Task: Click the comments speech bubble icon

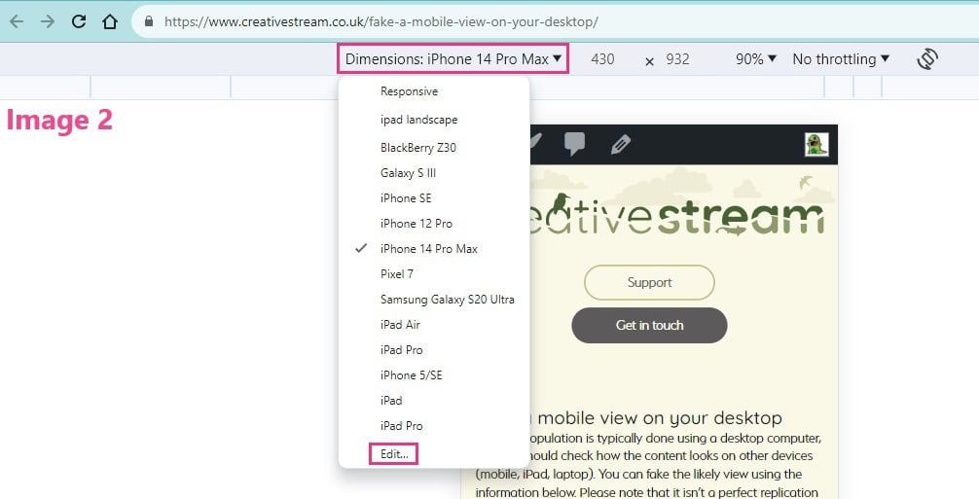Action: click(575, 144)
